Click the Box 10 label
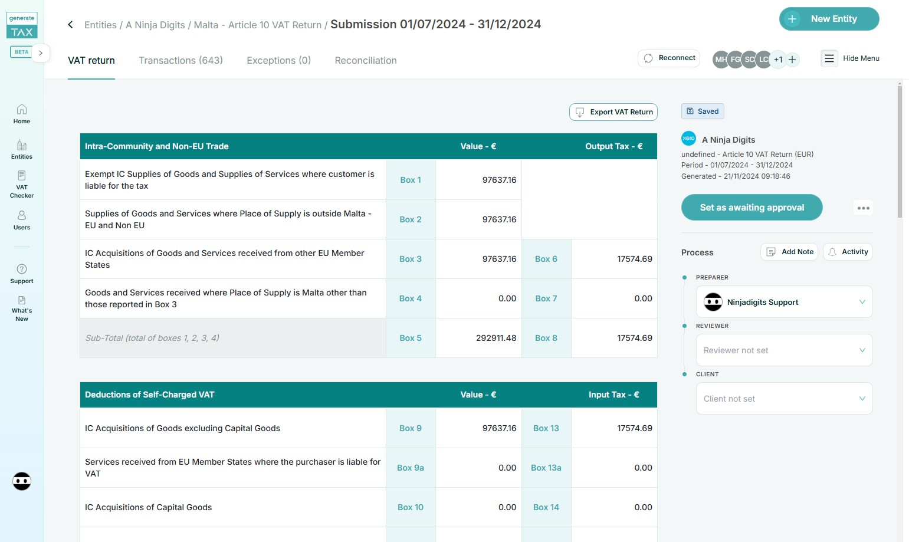 click(x=411, y=507)
